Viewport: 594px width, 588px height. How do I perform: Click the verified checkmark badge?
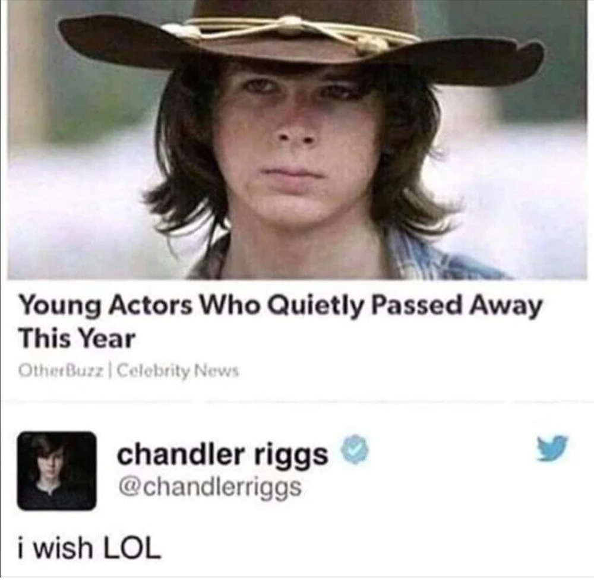[x=356, y=450]
